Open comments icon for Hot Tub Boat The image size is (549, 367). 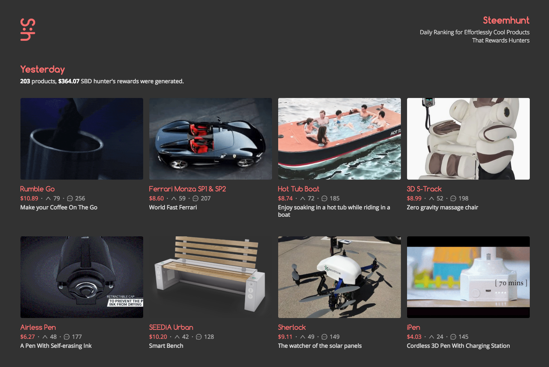324,198
